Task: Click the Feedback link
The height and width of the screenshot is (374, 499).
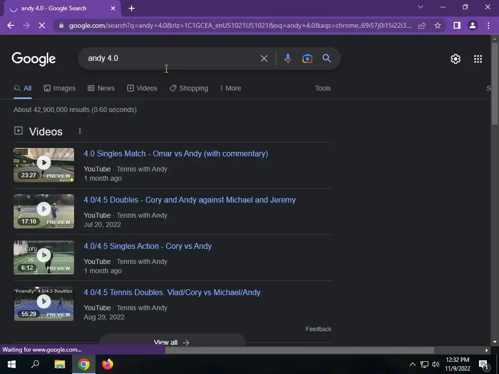Action: point(319,329)
